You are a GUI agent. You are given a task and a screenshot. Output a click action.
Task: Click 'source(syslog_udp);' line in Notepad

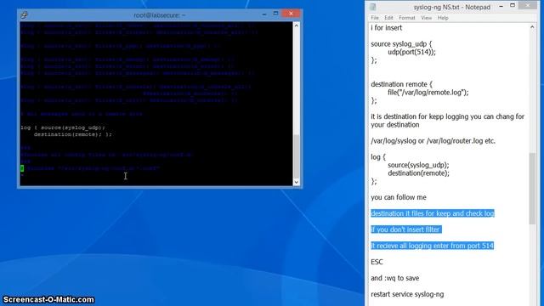point(418,165)
